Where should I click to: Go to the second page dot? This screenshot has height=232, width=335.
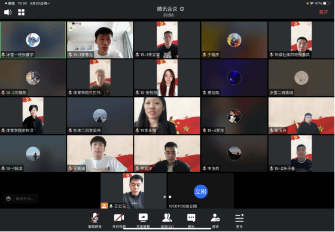coord(170,197)
